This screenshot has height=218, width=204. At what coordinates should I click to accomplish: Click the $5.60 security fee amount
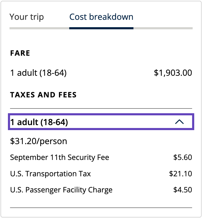[x=183, y=157]
